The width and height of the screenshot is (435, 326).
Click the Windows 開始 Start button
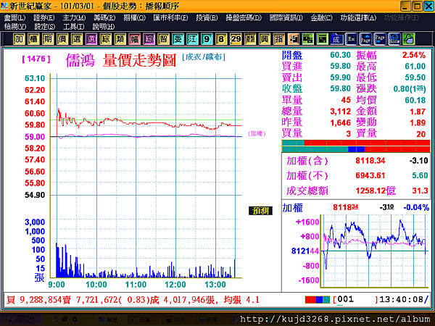21,319
